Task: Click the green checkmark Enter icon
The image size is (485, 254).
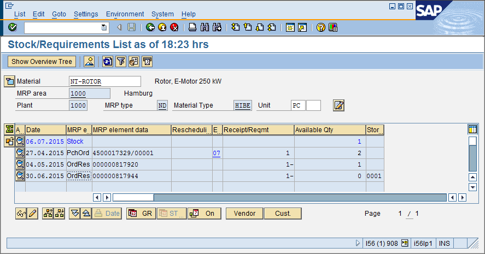Action: pos(13,27)
